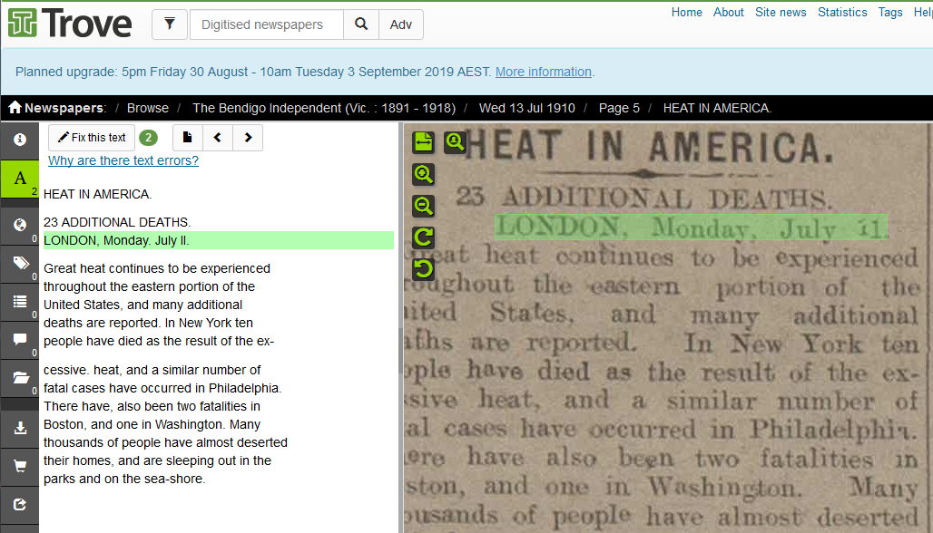The height and width of the screenshot is (533, 933).
Task: Go to next article arrow
Action: pyautogui.click(x=248, y=138)
